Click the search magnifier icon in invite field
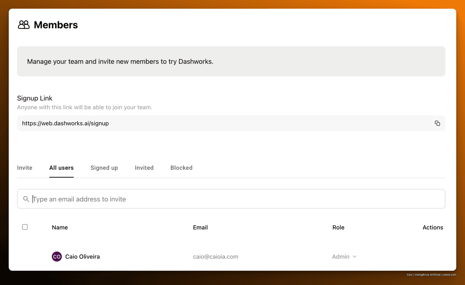The width and height of the screenshot is (465, 285). [26, 199]
